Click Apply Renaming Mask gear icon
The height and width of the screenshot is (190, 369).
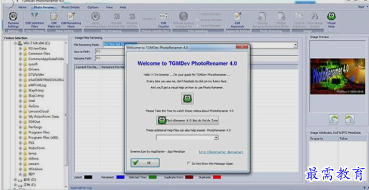click(96, 17)
